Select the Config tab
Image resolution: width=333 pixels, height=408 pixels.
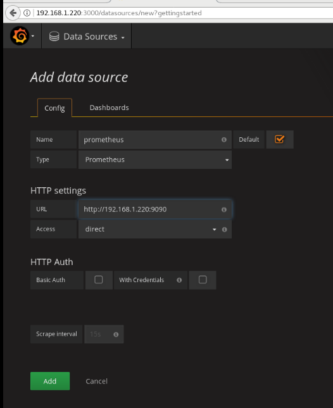click(x=54, y=108)
